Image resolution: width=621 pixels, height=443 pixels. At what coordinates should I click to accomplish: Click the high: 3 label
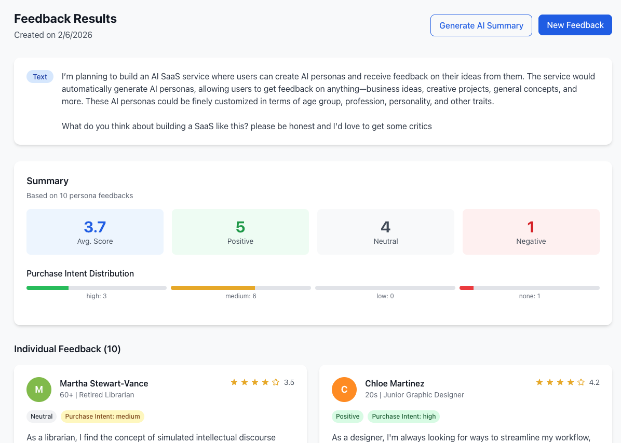click(x=97, y=296)
